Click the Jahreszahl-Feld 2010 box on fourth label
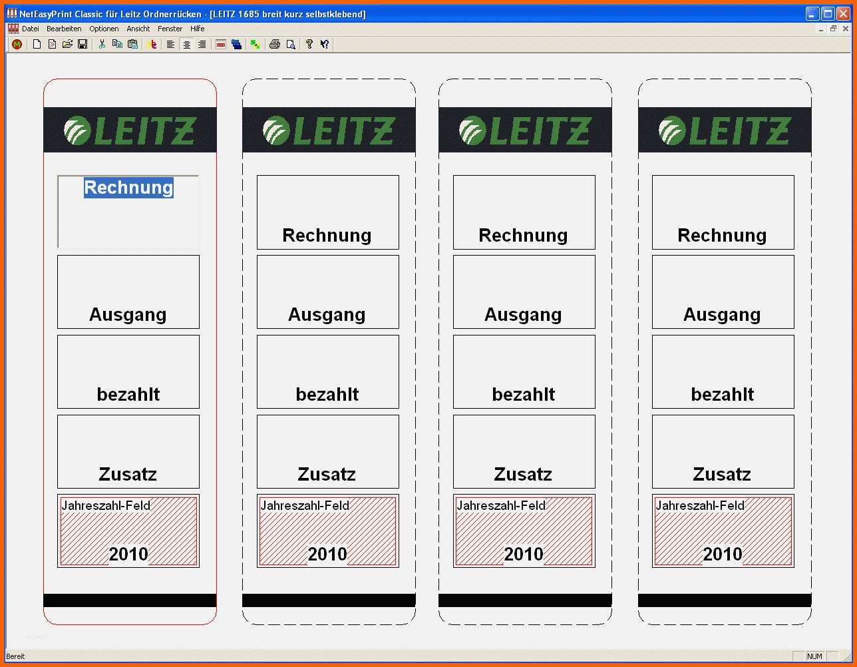 pos(723,531)
